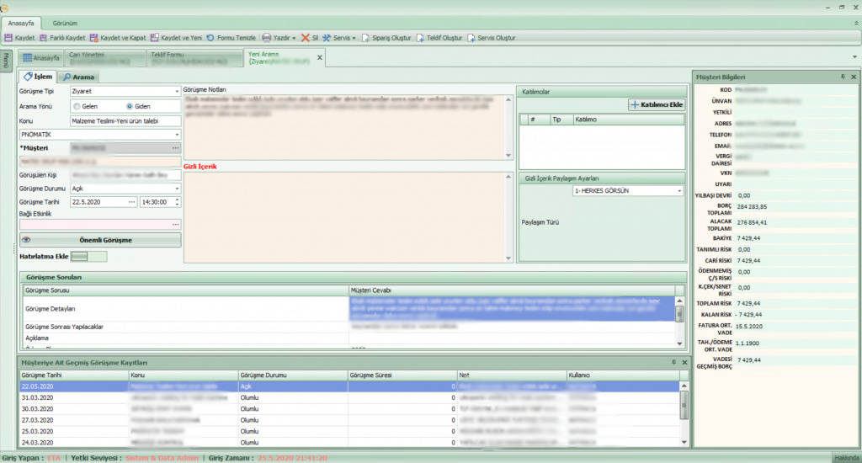Click Kaydet ve Yeni toolbar button
This screenshot has height=463, width=862.
[x=176, y=38]
